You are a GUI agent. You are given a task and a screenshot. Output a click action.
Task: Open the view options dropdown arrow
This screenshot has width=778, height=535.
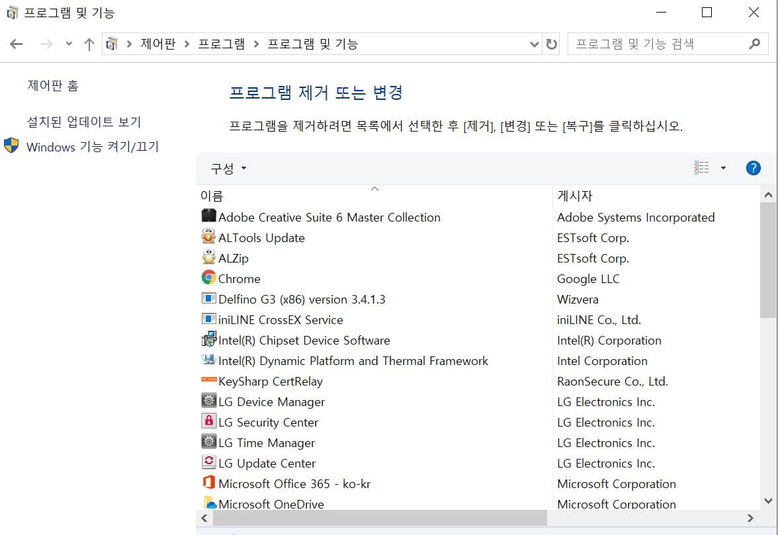coord(723,168)
